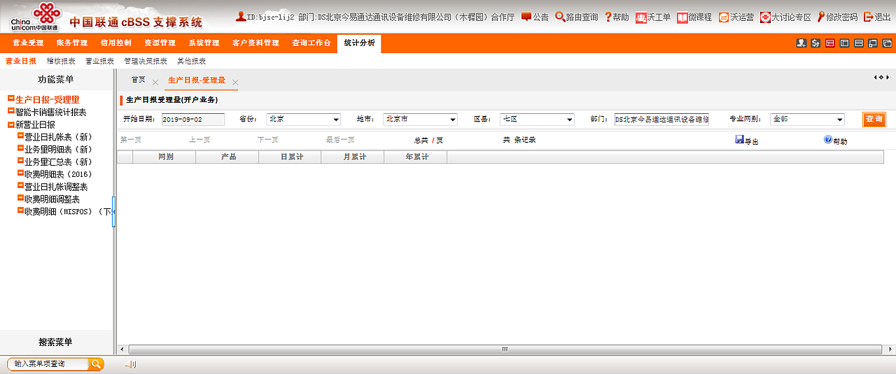Viewport: 896px width, 374px height.
Task: Open 微课程 micro course icon
Action: [694, 17]
